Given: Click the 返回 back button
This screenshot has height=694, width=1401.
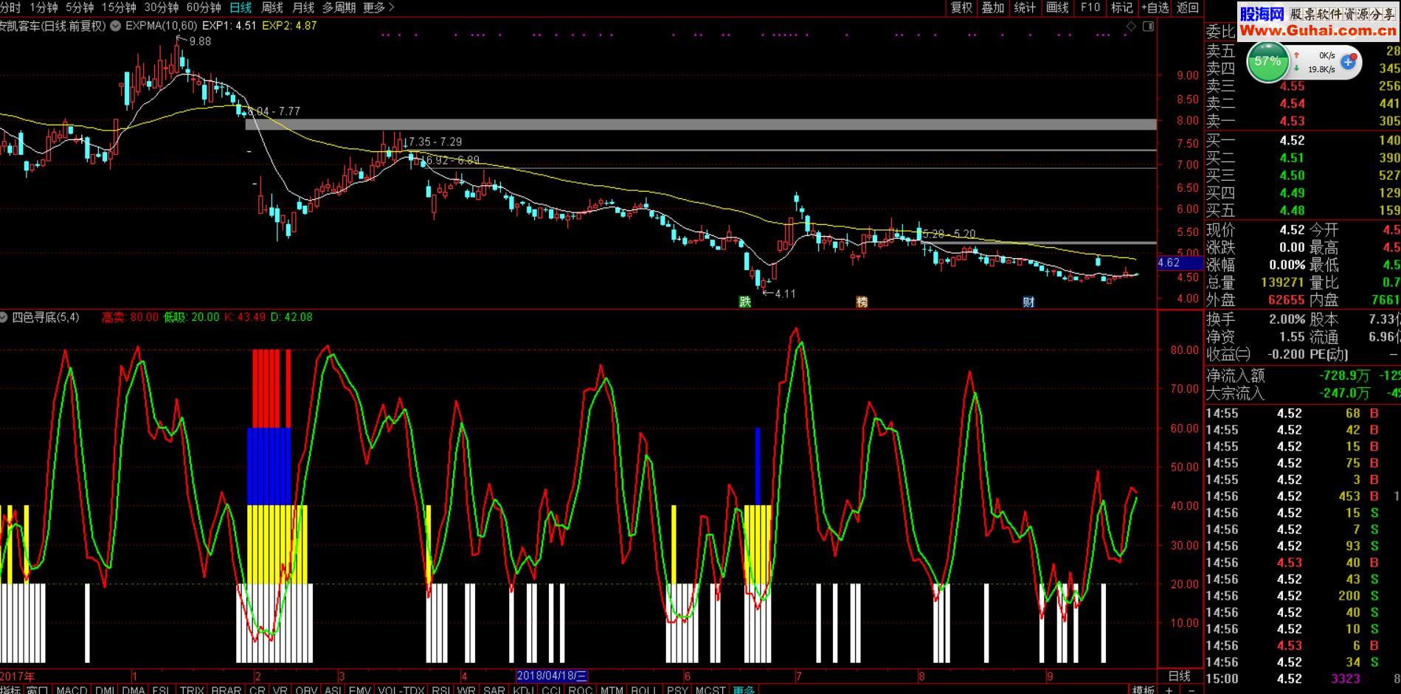Looking at the screenshot, I should tap(1188, 7).
